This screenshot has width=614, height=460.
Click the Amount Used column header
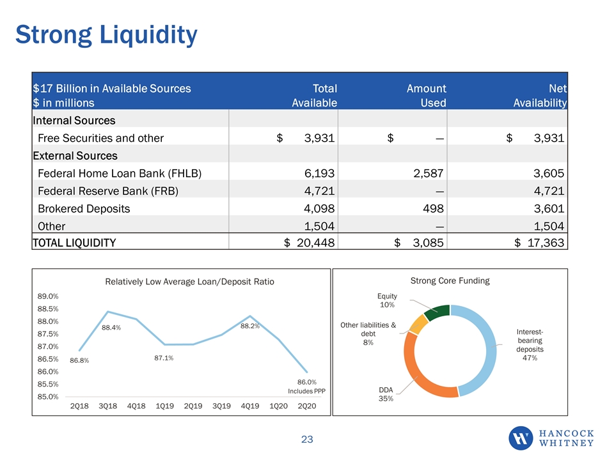tap(427, 95)
